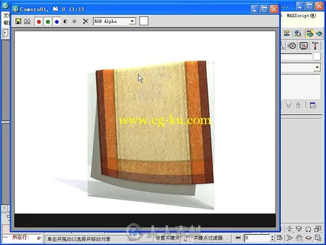Toggle the alpha channel display

click(x=66, y=22)
